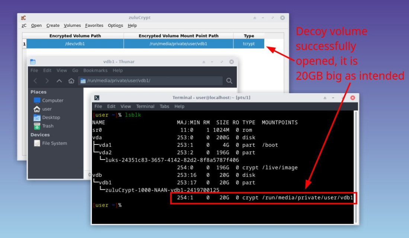Image resolution: width=409 pixels, height=238 pixels.
Task: Minimize the zuluCrypt window
Action: click(x=263, y=18)
